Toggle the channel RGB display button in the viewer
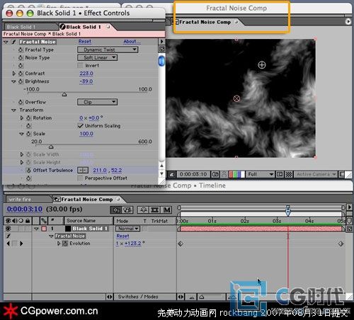 pos(237,174)
